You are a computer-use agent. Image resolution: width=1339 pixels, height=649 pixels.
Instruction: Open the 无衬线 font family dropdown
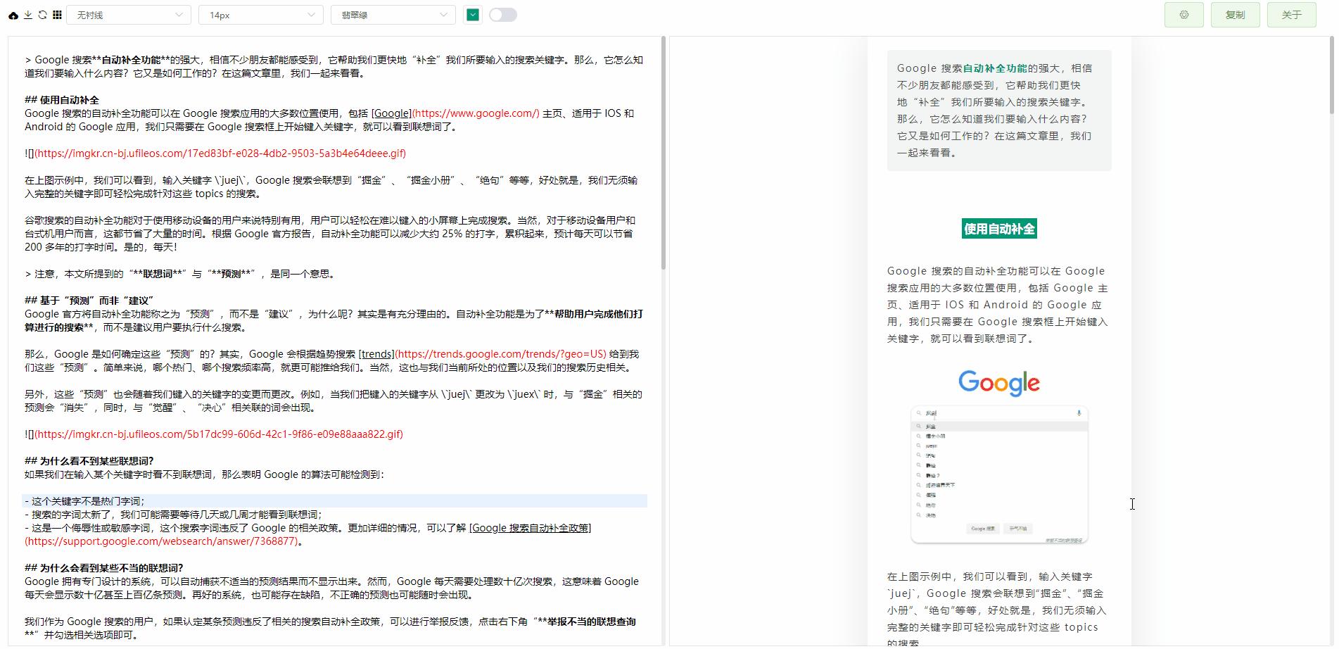coord(129,14)
